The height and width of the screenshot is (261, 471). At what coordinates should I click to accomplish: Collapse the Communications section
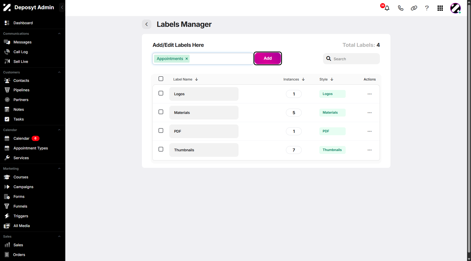tap(59, 34)
